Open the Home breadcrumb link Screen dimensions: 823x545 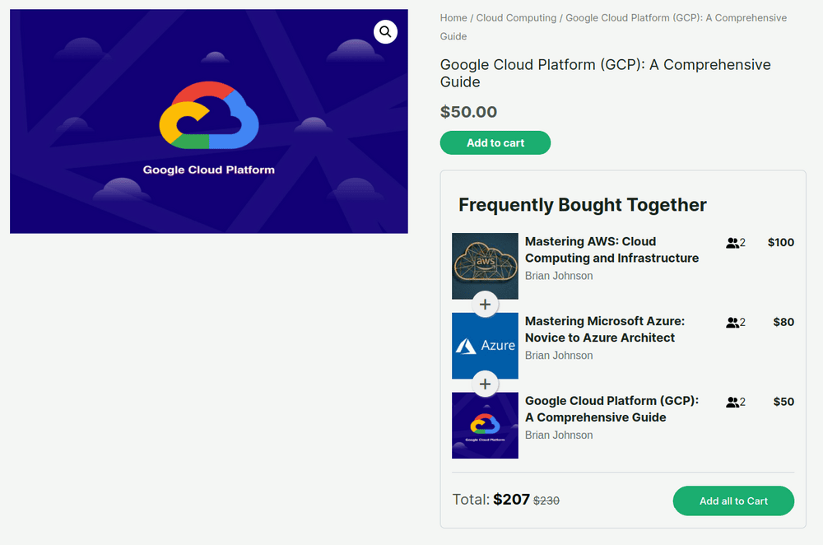(453, 18)
